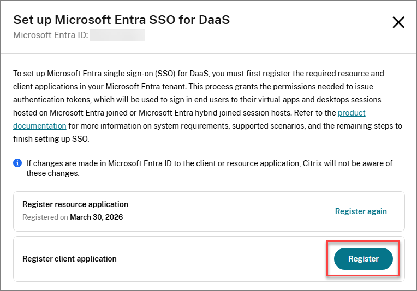Select the 'Set up Microsoft Entra SSO for DaaS' title
Viewport: 417px width, 291px height.
(x=122, y=20)
